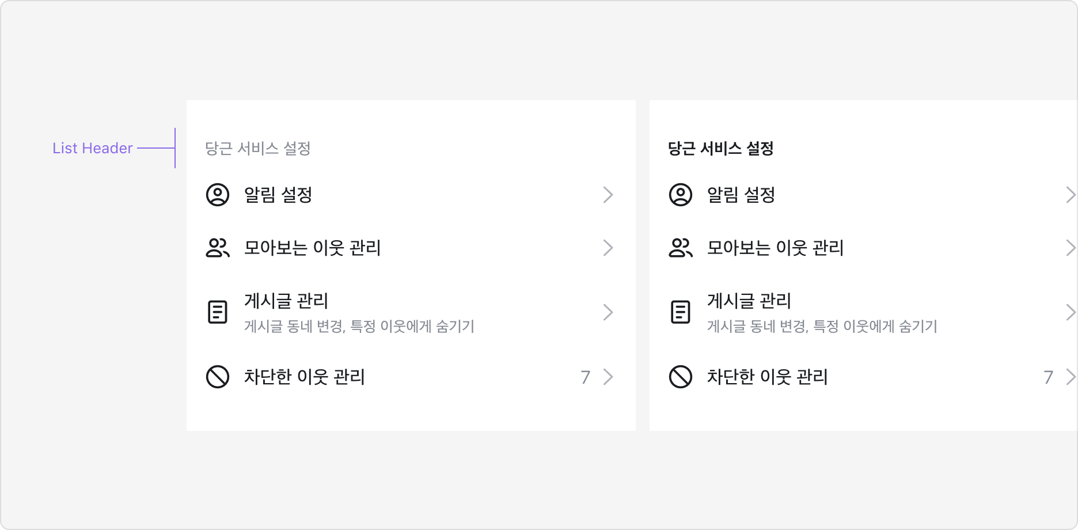This screenshot has height=530, width=1078.
Task: Click the block icon in the right card
Action: click(x=680, y=377)
